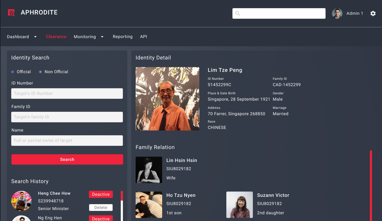Select the Official radio option
The image size is (382, 221).
(21, 72)
